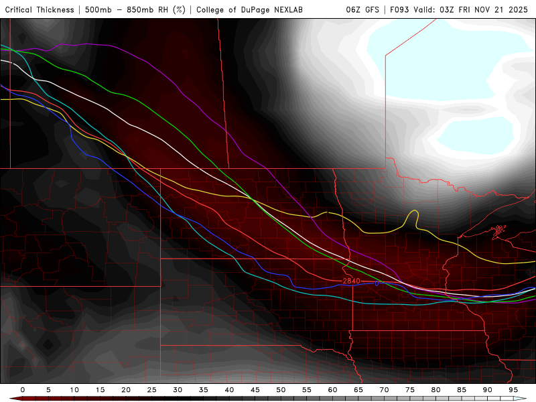Click the "Critical Thickness" title text

(x=40, y=9)
